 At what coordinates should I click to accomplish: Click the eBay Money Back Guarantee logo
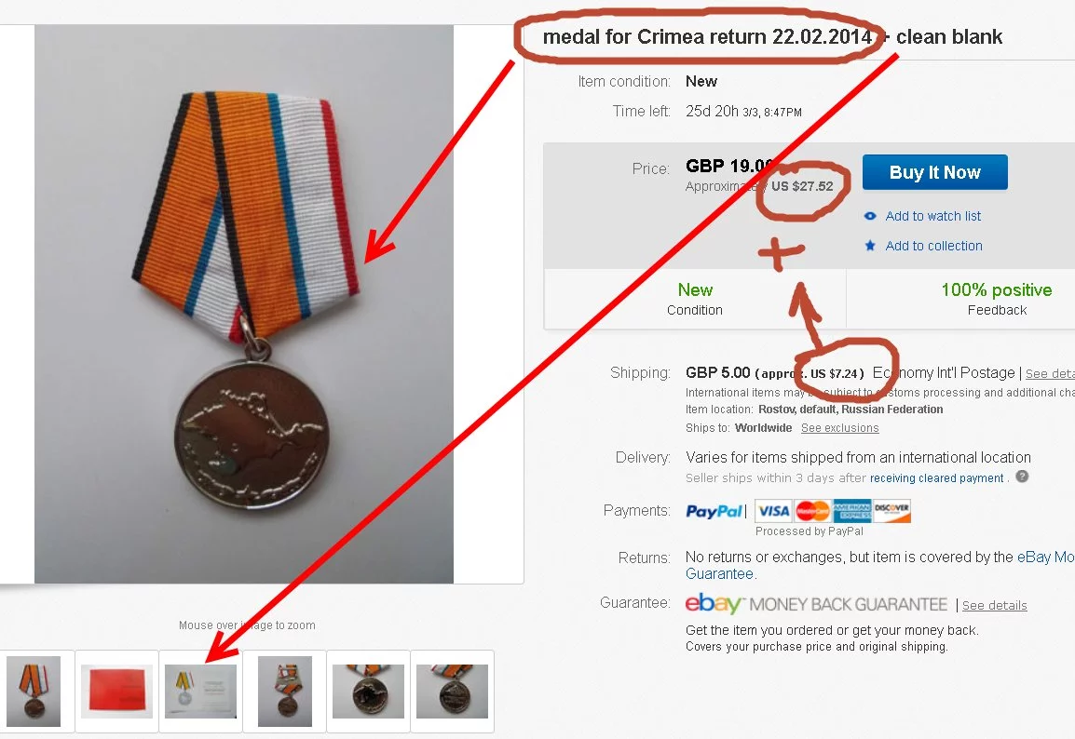(x=816, y=603)
